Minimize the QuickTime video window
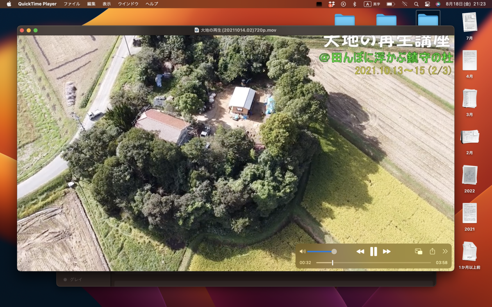492x307 pixels. [29, 30]
